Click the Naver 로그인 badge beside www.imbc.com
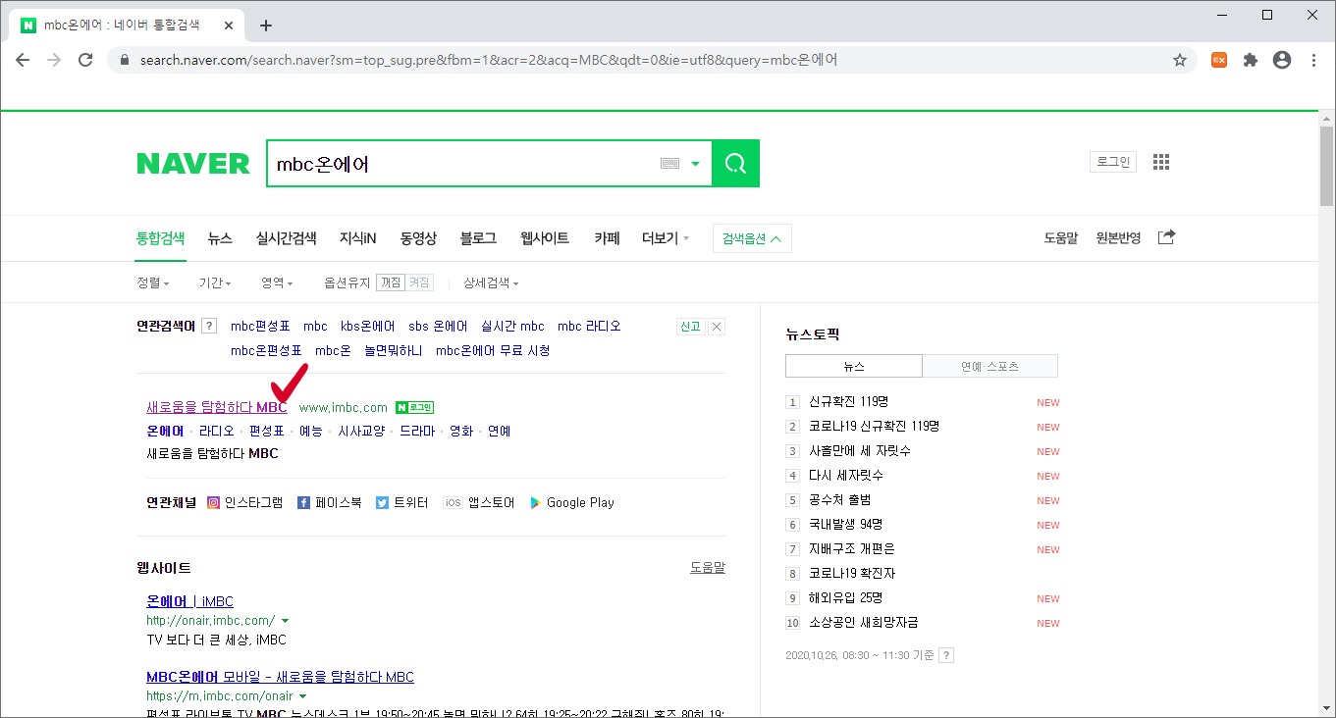The image size is (1336, 718). pyautogui.click(x=414, y=407)
